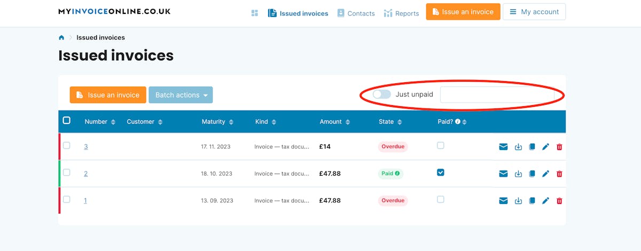Open the Batch actions dropdown

click(181, 95)
